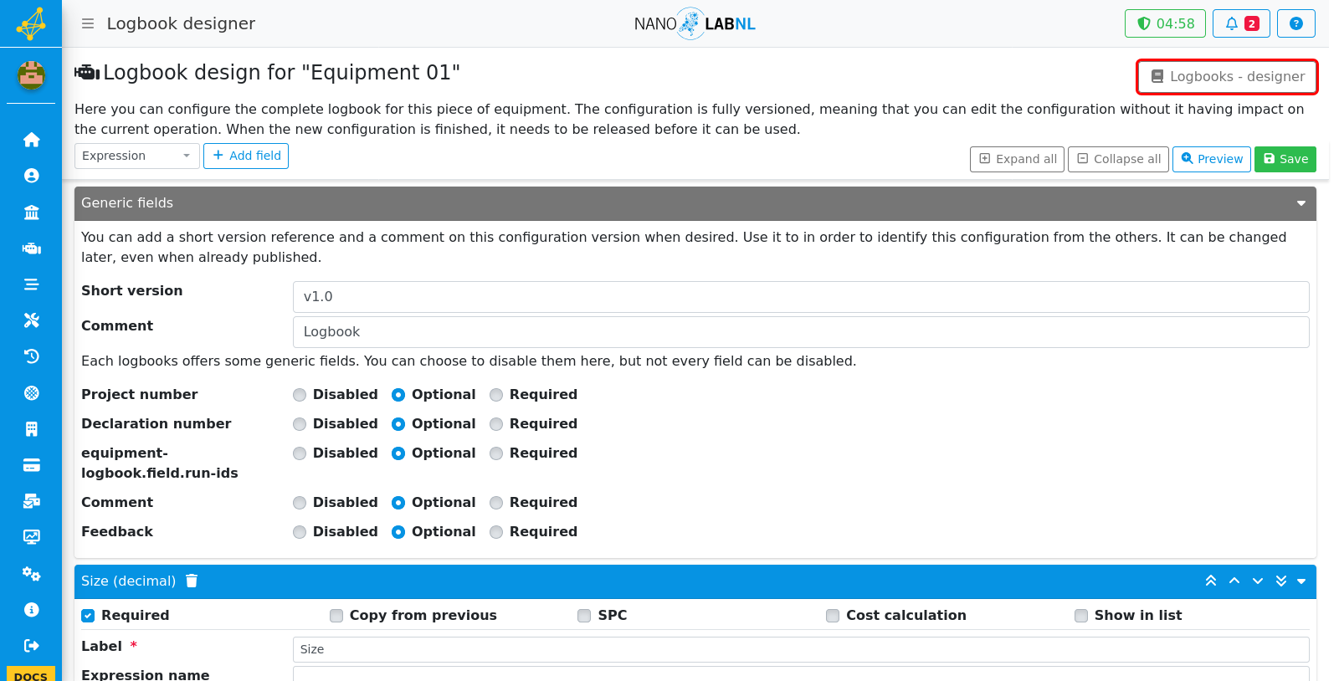Open the help question mark button

tap(1296, 23)
